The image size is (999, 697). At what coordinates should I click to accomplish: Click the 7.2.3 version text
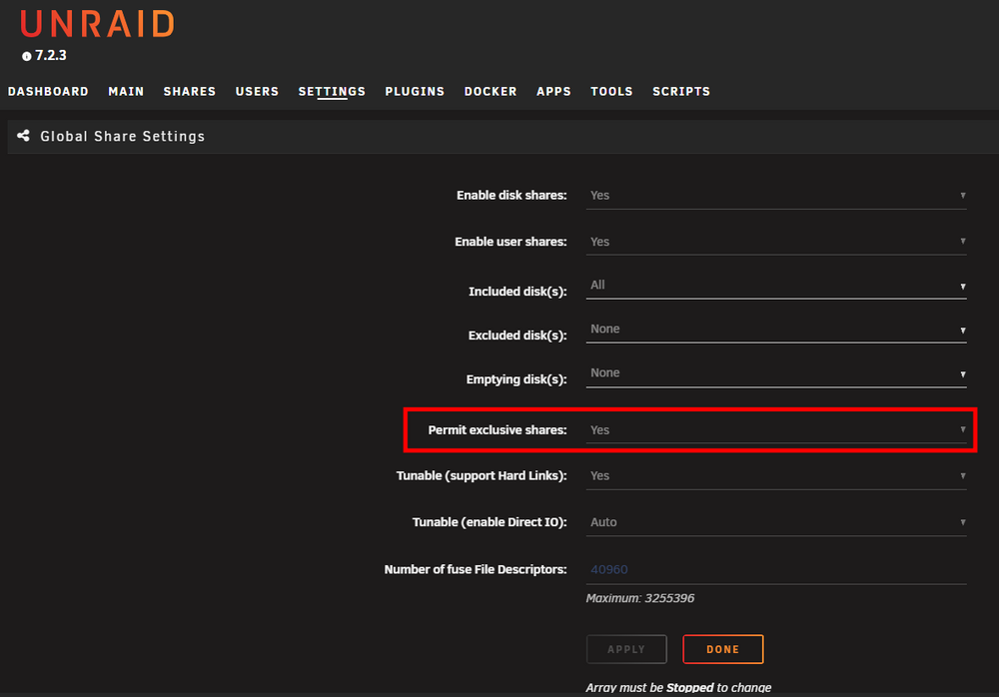click(x=50, y=56)
